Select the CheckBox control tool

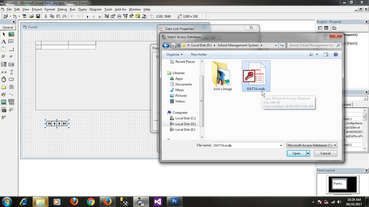[4, 57]
